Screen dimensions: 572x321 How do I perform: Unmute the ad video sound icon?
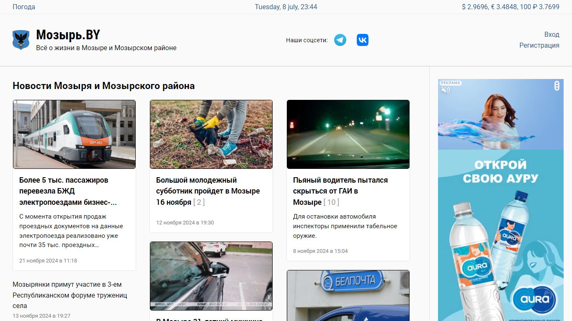tap(446, 89)
